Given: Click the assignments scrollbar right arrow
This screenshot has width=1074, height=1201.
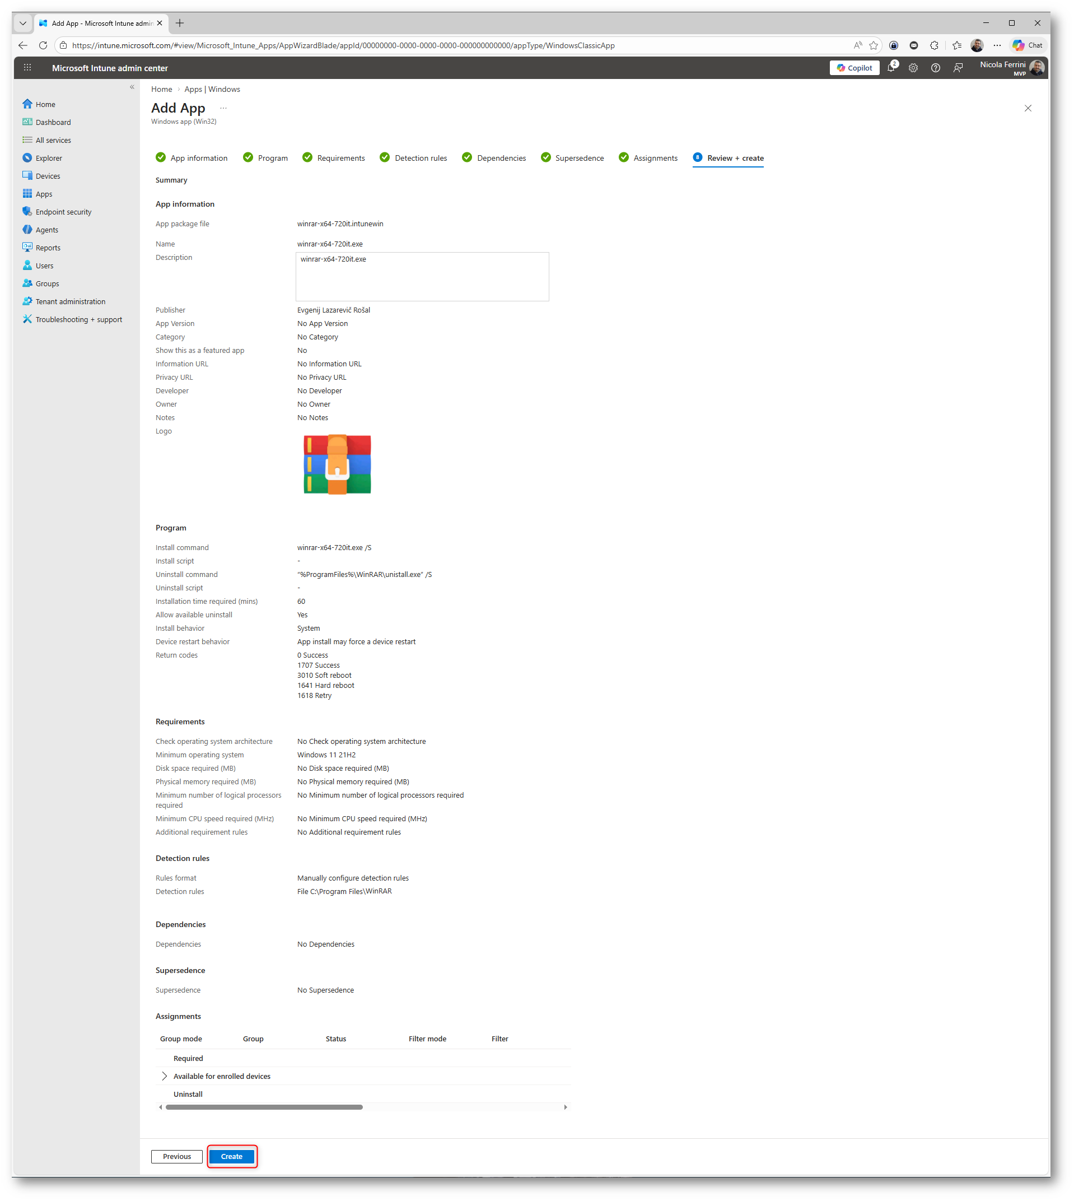Looking at the screenshot, I should [566, 1108].
